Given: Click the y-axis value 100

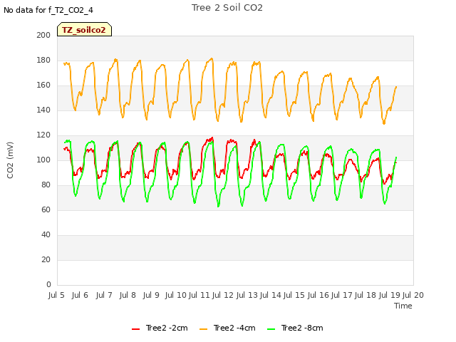Looking at the screenshot, I should 43,160.
